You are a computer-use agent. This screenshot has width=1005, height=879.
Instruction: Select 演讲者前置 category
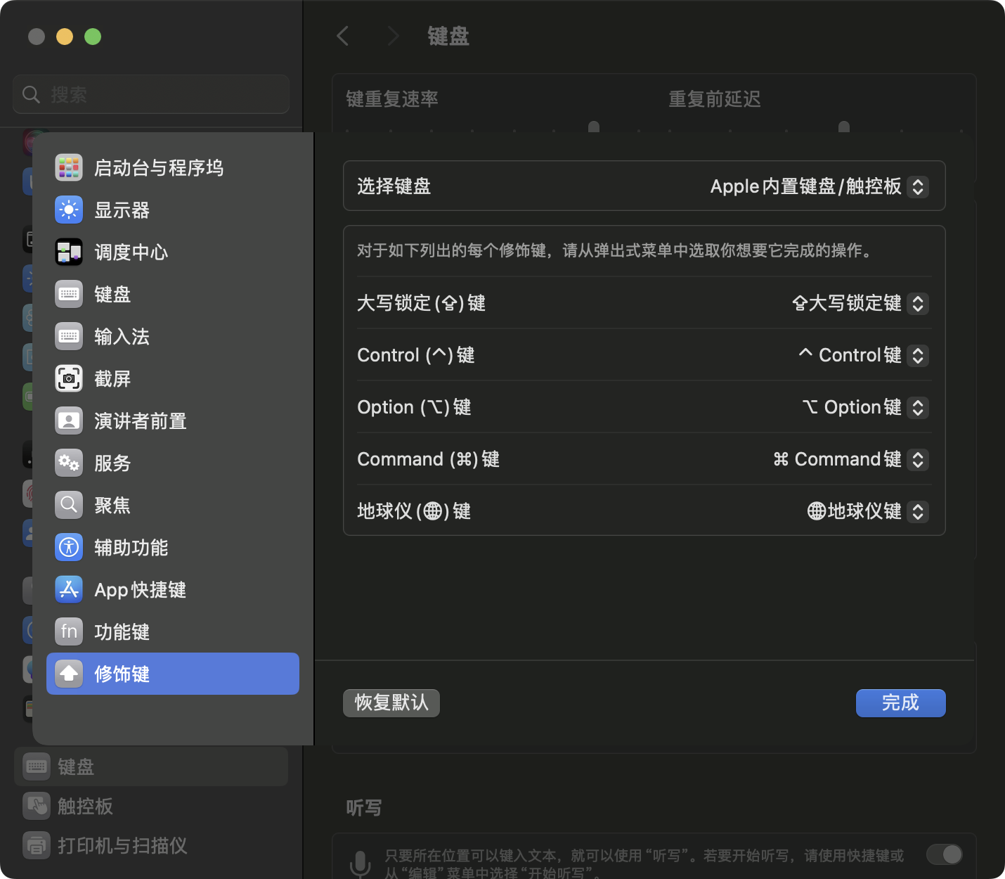pyautogui.click(x=173, y=421)
